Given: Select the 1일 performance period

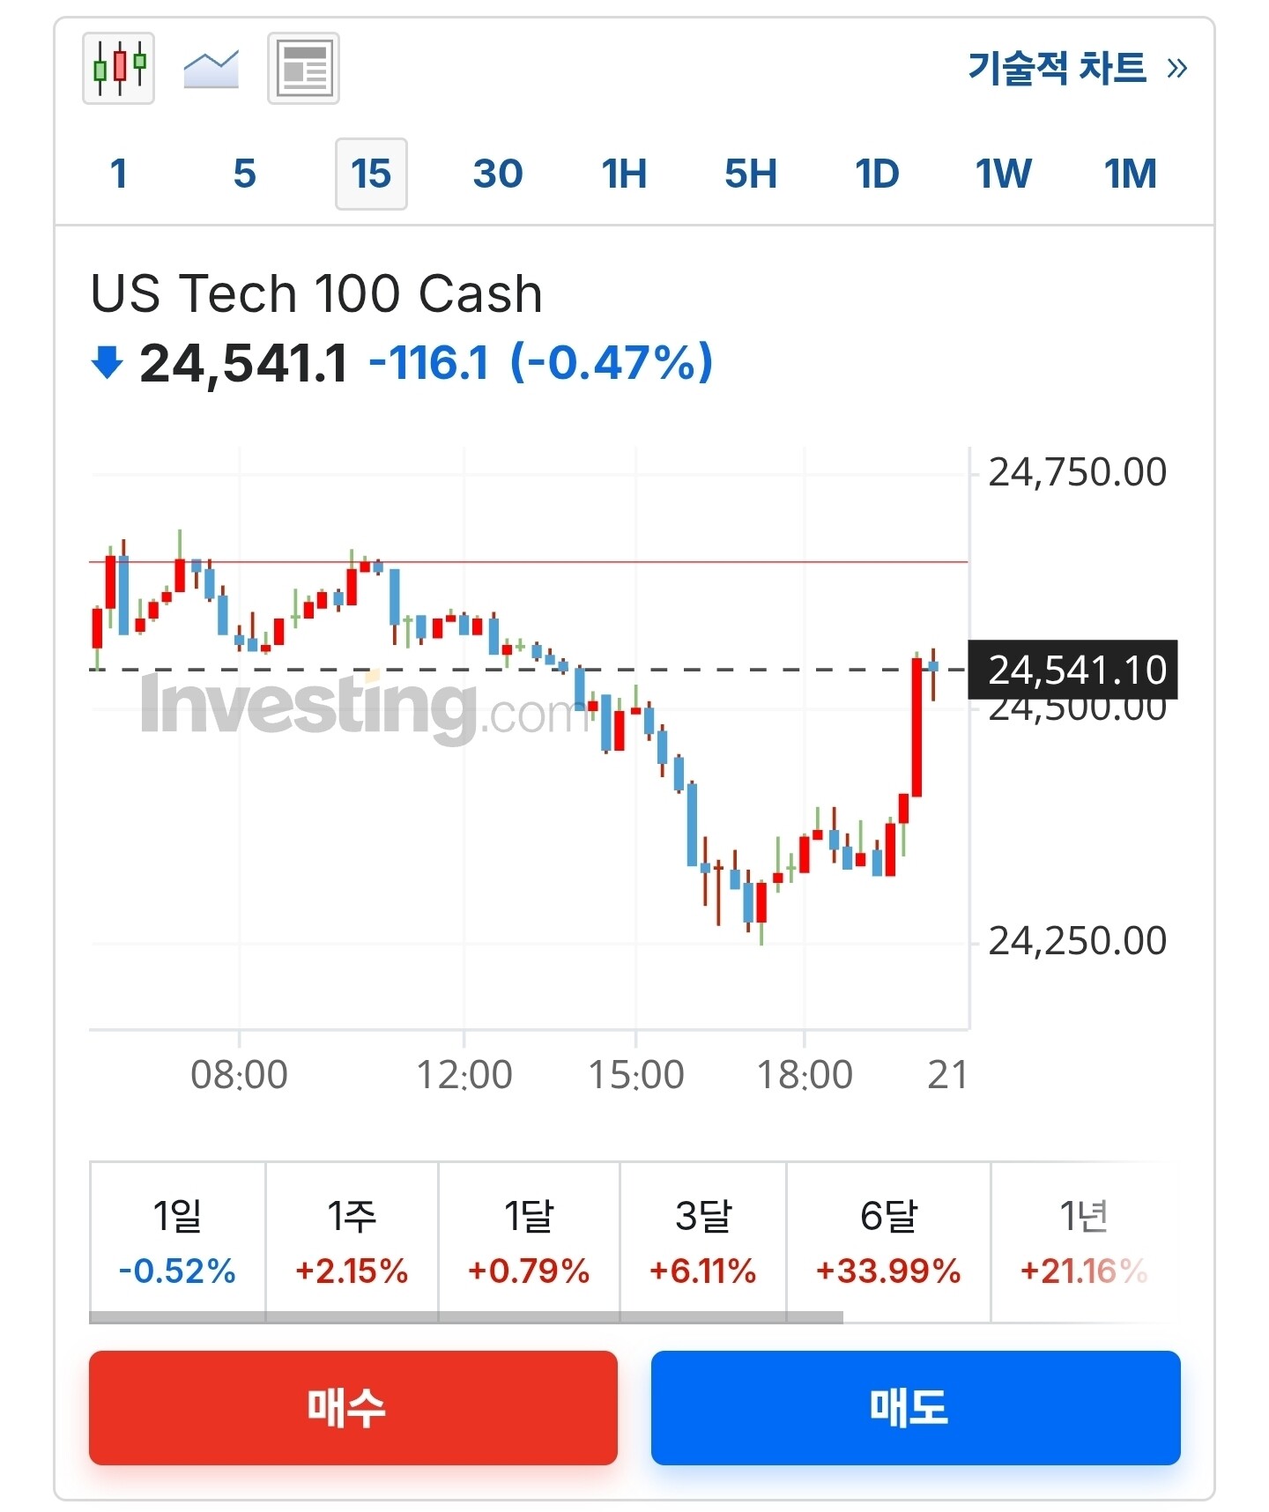Looking at the screenshot, I should (x=177, y=1241).
